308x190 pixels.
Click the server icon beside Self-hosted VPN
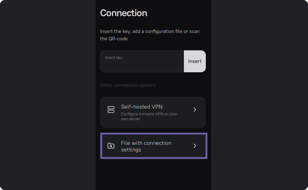tap(111, 109)
